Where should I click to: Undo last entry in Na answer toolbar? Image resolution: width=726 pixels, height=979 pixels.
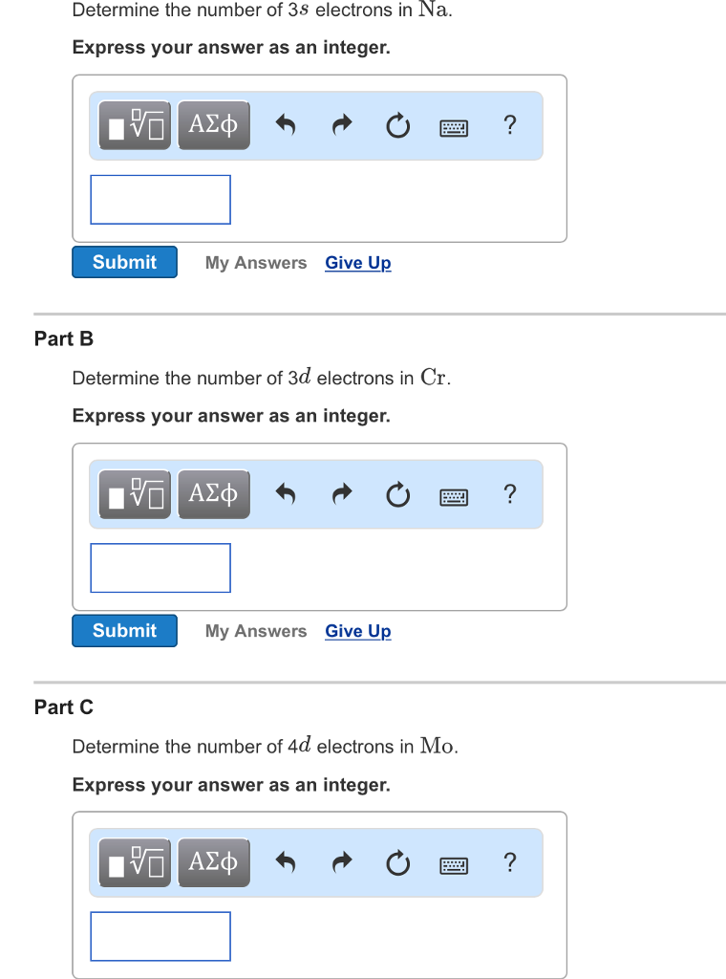285,125
